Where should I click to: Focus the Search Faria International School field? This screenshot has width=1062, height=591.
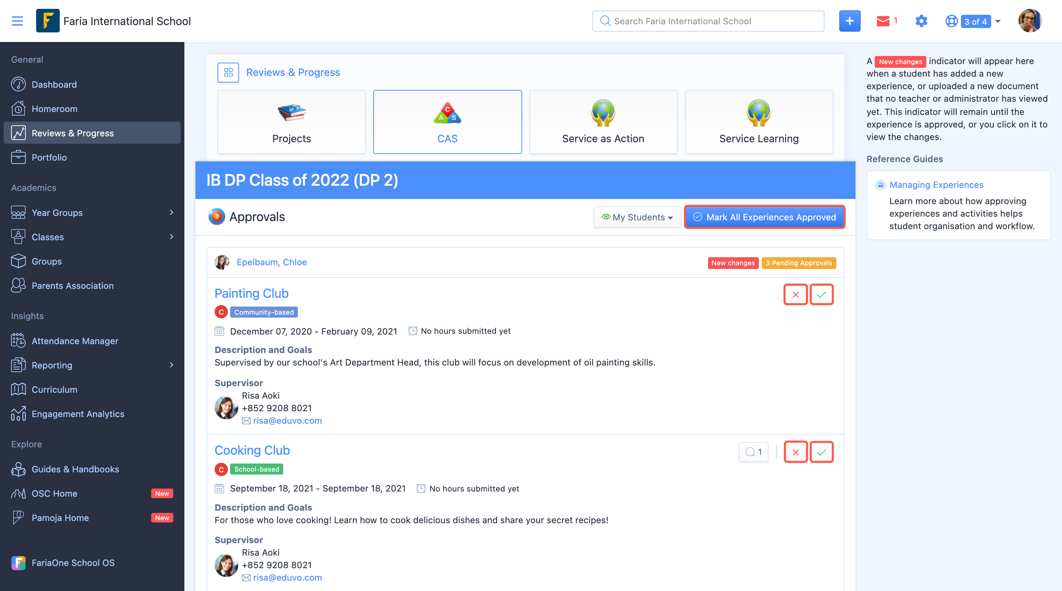click(x=708, y=21)
